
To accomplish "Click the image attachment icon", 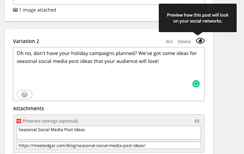I will pos(15,10).
